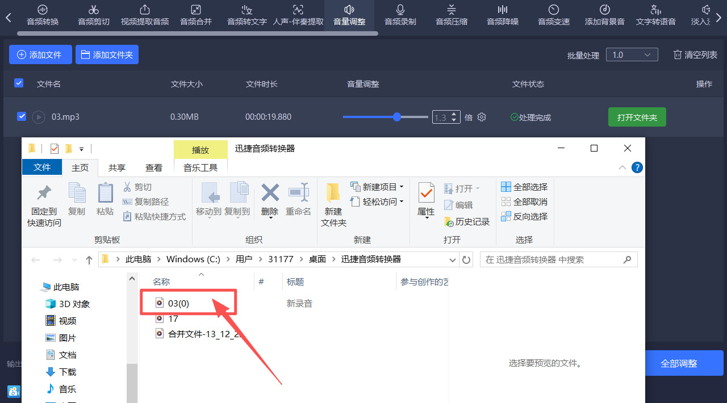Click the search box for 迅捷音频转换器
The image size is (727, 403).
point(559,259)
